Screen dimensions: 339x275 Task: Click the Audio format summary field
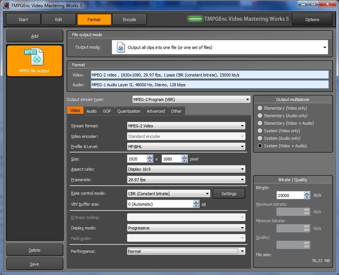210,84
